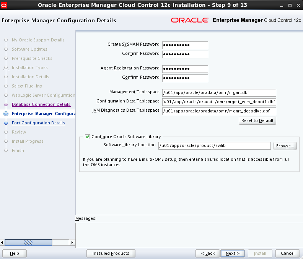This screenshot has height=259, width=303.
Task: Select Enterprise Manager Configuration step in sidebar
Action: click(44, 114)
